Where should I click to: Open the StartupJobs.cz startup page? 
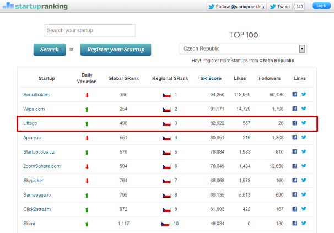pos(40,152)
